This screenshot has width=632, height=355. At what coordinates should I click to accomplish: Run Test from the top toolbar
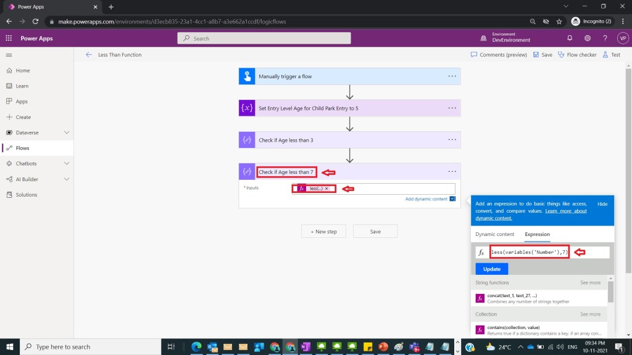click(x=611, y=55)
